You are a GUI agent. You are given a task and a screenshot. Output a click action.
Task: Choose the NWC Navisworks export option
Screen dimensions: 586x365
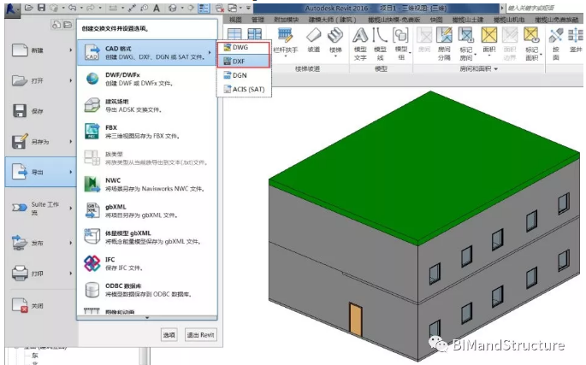146,185
